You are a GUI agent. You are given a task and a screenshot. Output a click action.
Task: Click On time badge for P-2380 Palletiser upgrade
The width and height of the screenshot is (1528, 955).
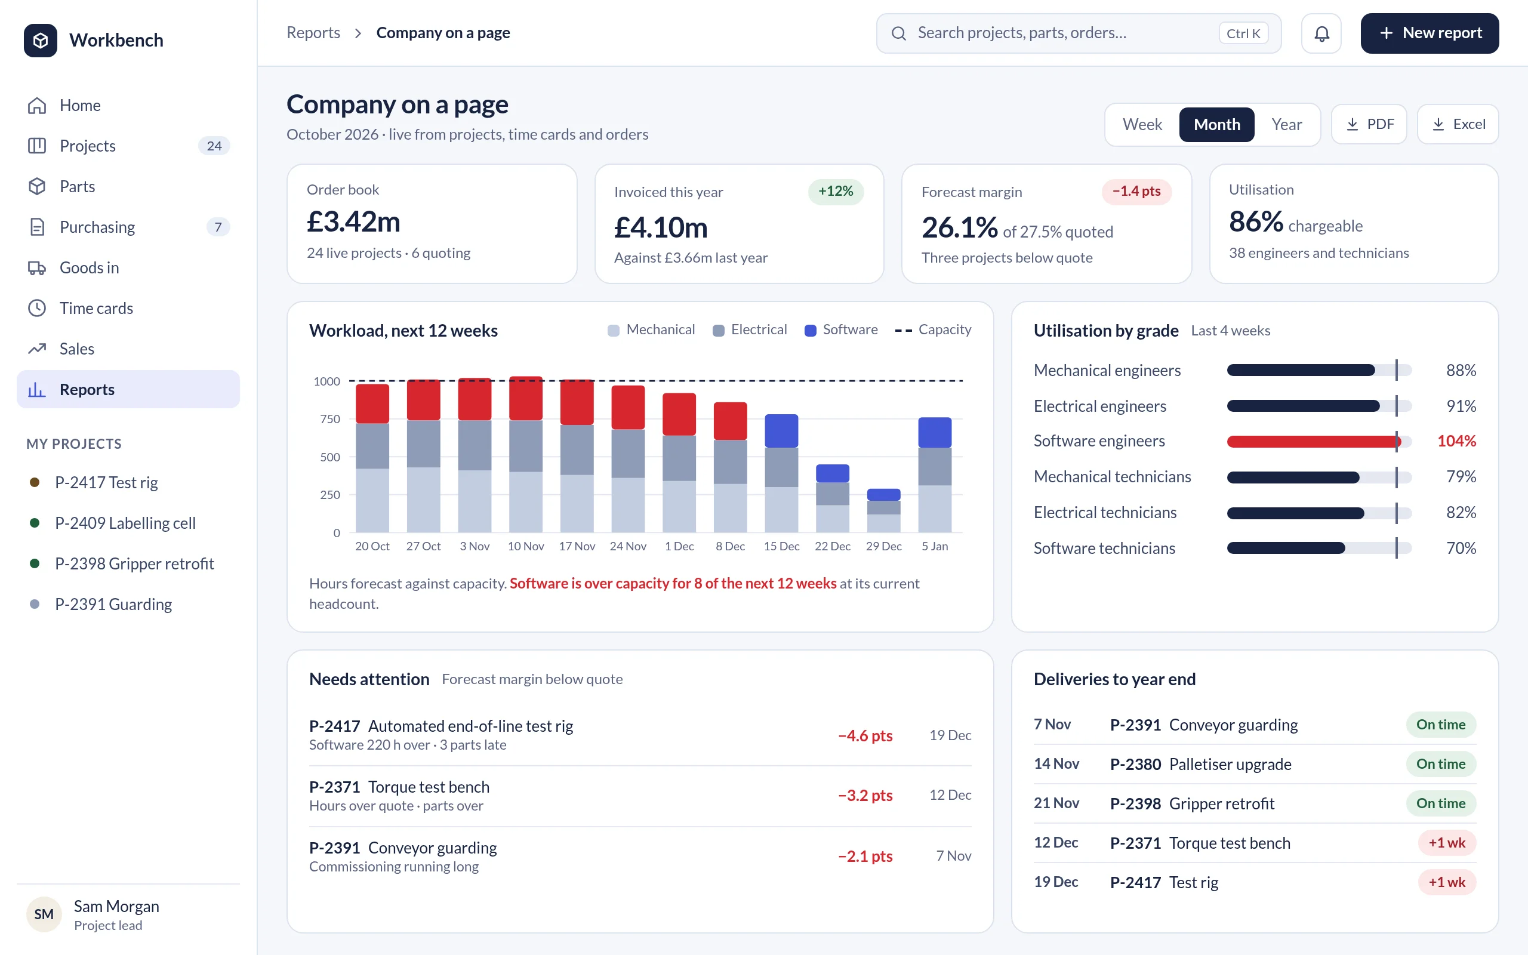[x=1441, y=764]
